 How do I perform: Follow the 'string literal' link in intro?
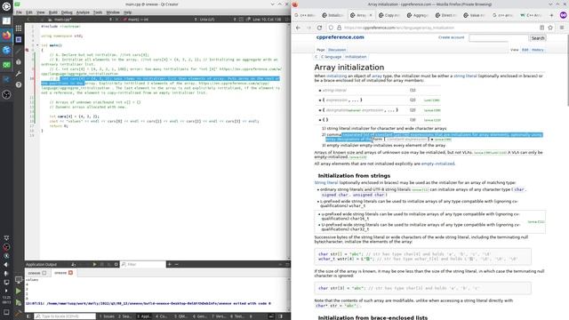tap(465, 76)
